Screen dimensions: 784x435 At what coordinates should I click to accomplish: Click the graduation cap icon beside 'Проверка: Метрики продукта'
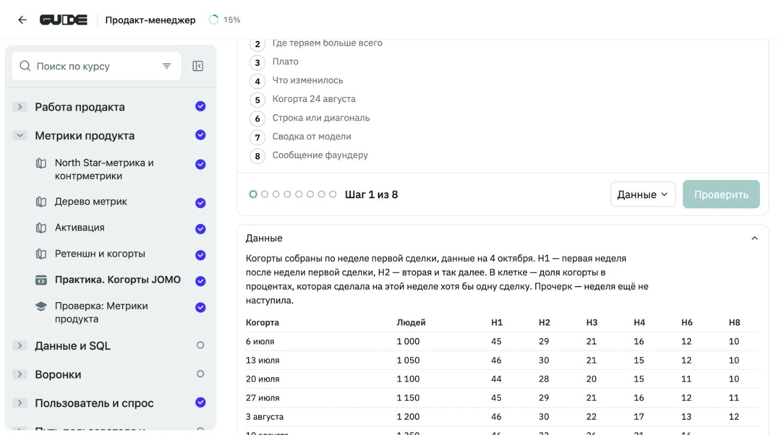tap(41, 306)
